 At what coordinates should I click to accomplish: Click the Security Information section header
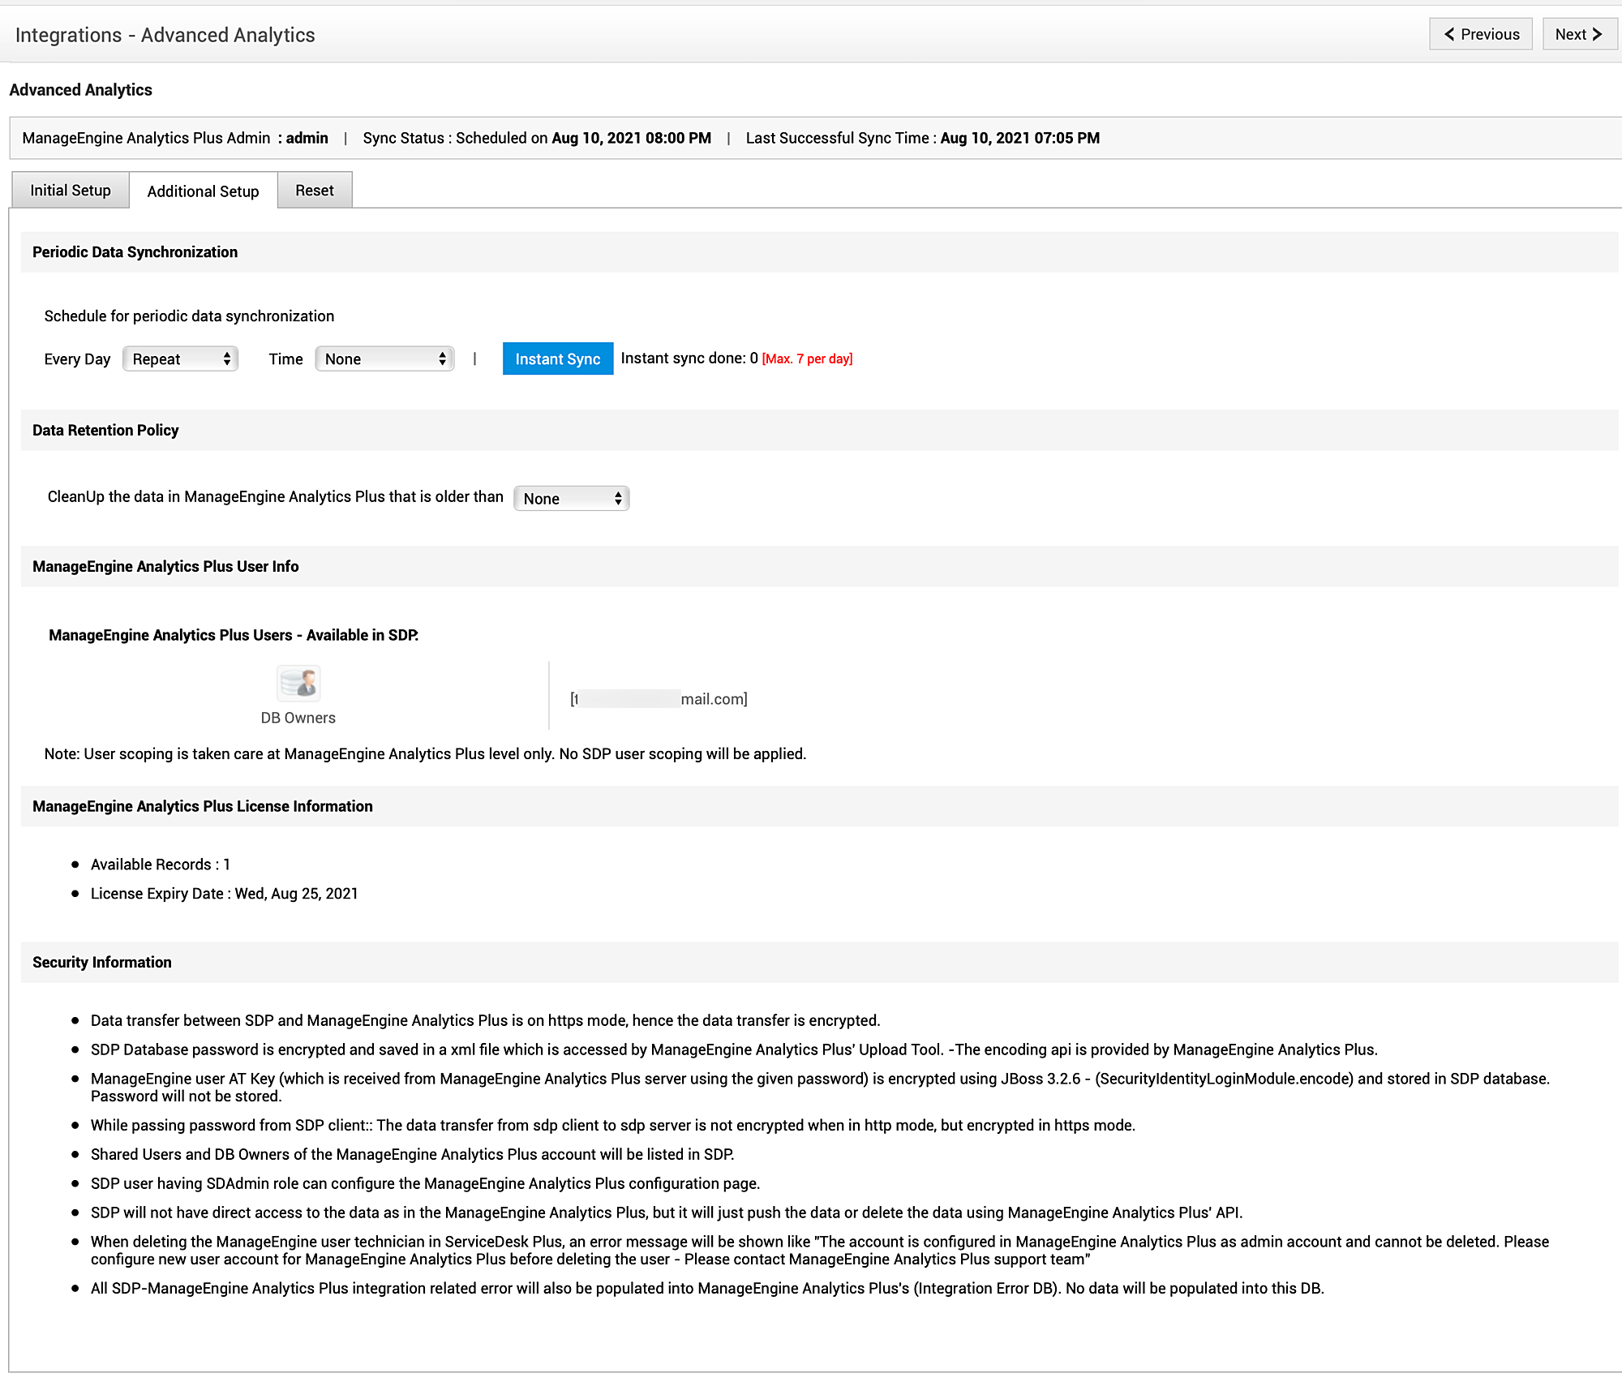tap(102, 963)
